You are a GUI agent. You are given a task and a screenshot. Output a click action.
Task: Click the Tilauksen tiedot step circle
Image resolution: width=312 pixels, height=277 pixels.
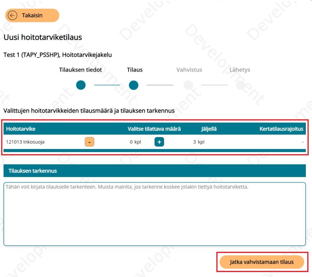(x=81, y=85)
